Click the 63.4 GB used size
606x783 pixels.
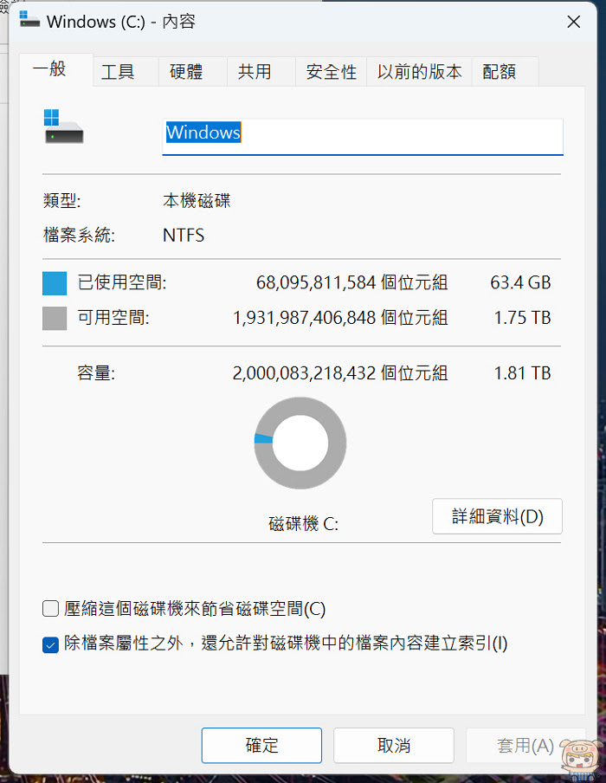520,282
